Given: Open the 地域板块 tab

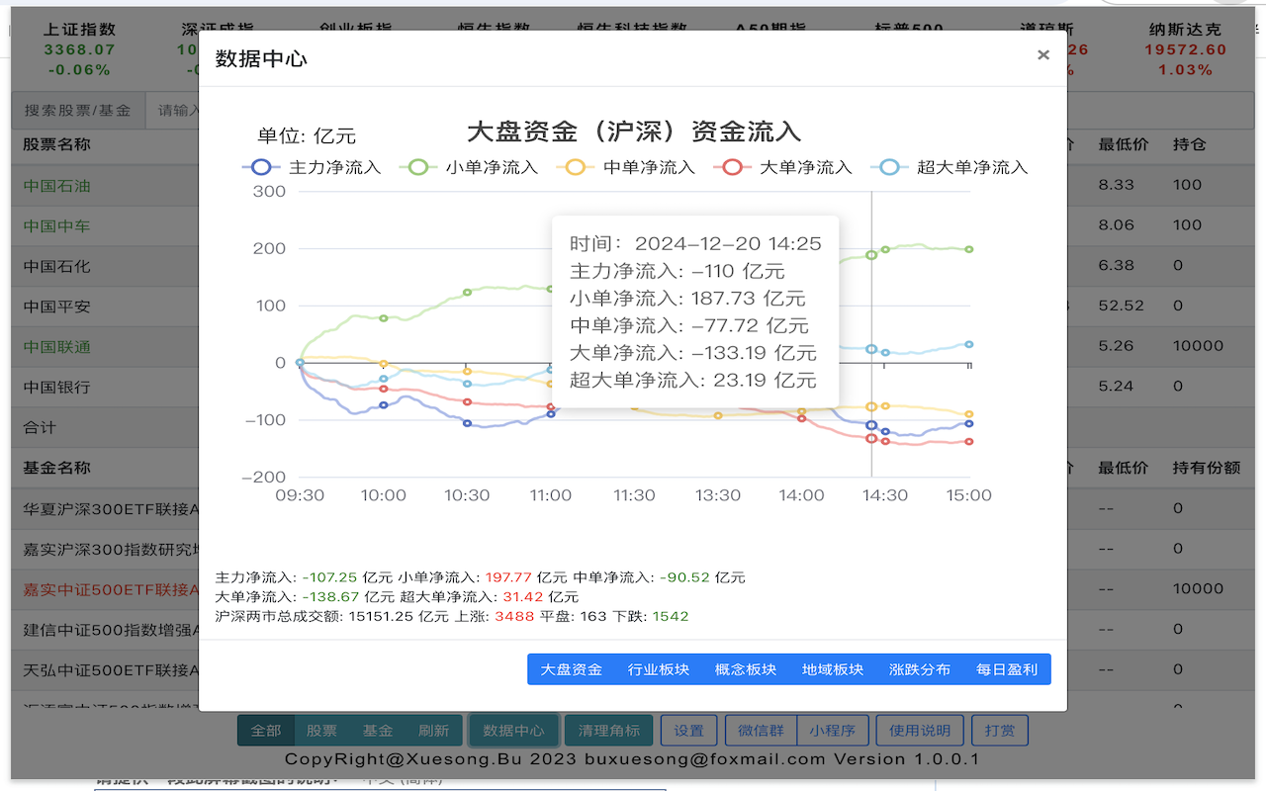Looking at the screenshot, I should (833, 669).
